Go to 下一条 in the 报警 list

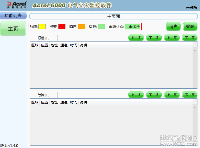[x=154, y=38]
